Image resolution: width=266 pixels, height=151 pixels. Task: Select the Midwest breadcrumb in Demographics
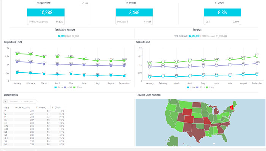14,101
